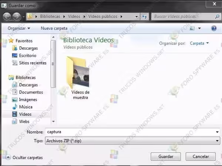Select Vídeos públicos breadcrumb segment
Image resolution: width=222 pixels, height=166 pixels.
(x=103, y=16)
